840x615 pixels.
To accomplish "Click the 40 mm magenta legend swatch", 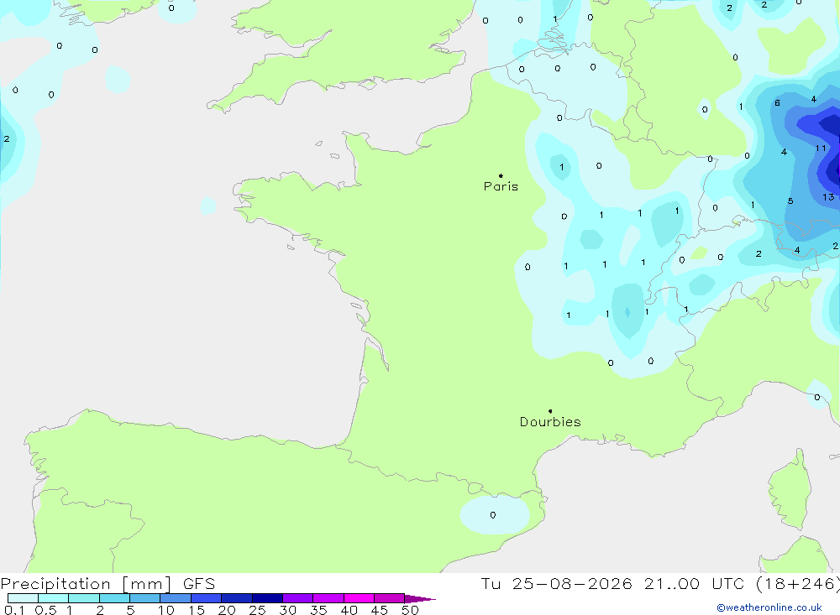I will click(359, 598).
